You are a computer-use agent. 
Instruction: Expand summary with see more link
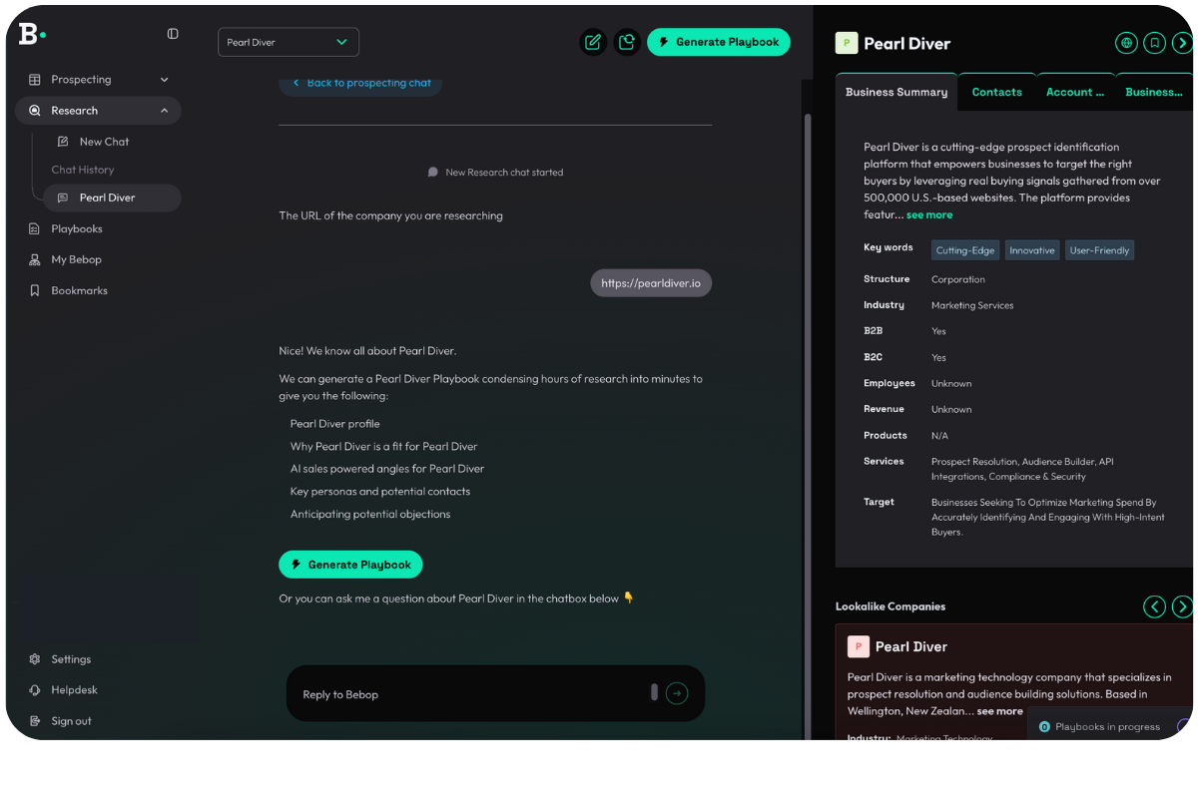tap(929, 214)
